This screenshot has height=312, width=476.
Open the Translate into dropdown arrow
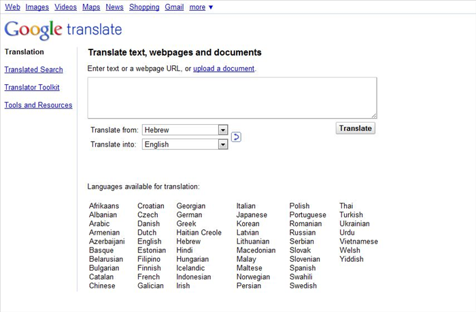(223, 144)
